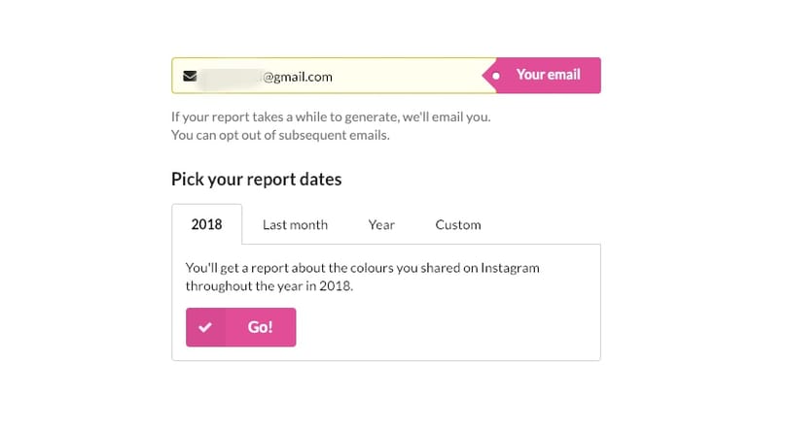Open the Year tab
Image resolution: width=788 pixels, height=432 pixels.
click(381, 225)
